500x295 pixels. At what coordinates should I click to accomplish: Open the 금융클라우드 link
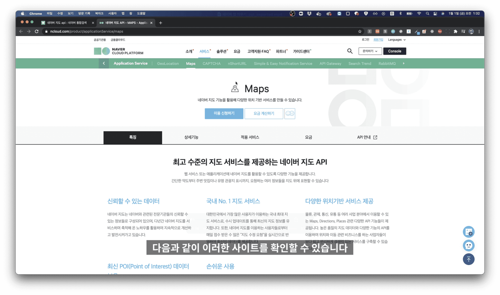coord(118,40)
